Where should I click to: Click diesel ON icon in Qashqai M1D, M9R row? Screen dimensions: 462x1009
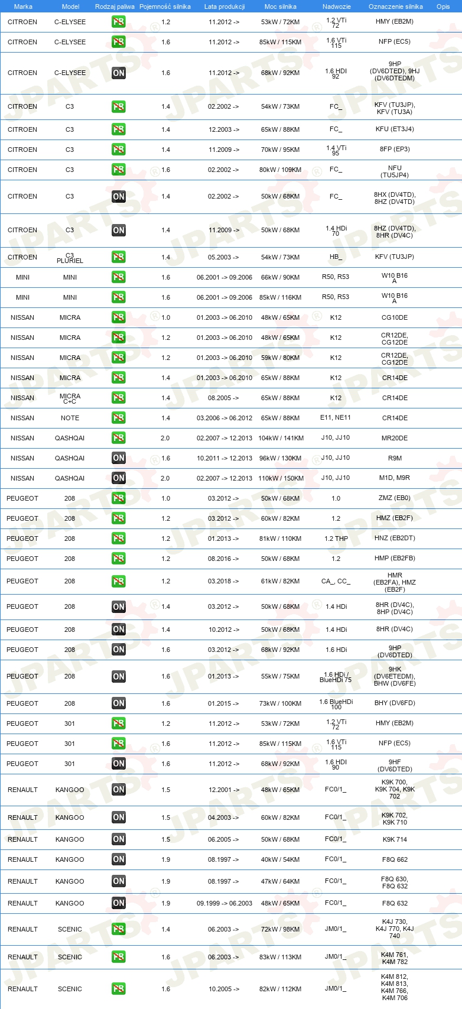click(x=119, y=478)
